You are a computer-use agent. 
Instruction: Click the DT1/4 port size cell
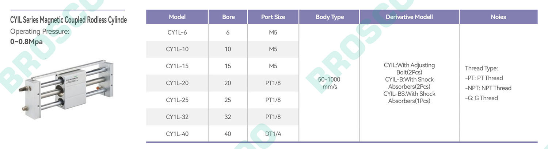click(x=273, y=134)
